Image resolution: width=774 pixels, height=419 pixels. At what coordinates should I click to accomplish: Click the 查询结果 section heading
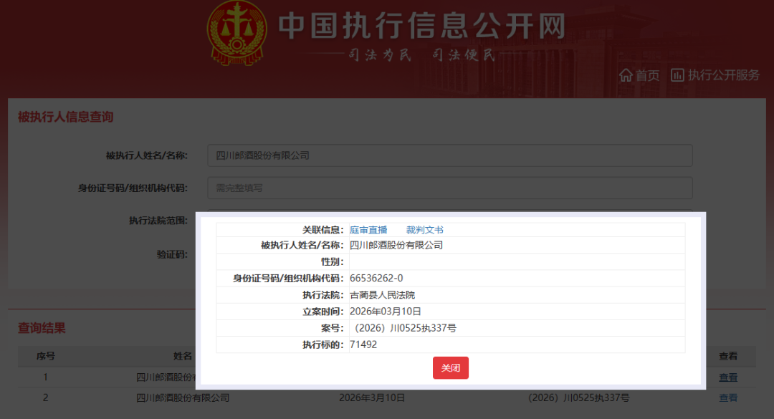(42, 328)
